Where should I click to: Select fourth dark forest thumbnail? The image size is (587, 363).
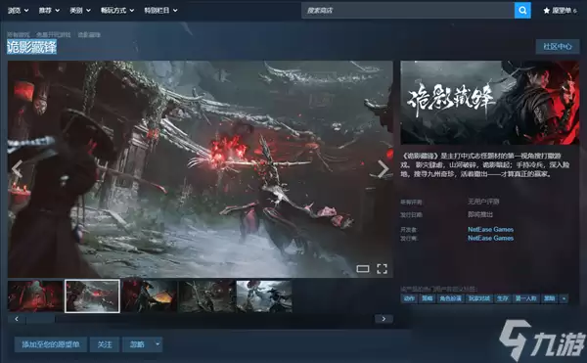click(206, 296)
